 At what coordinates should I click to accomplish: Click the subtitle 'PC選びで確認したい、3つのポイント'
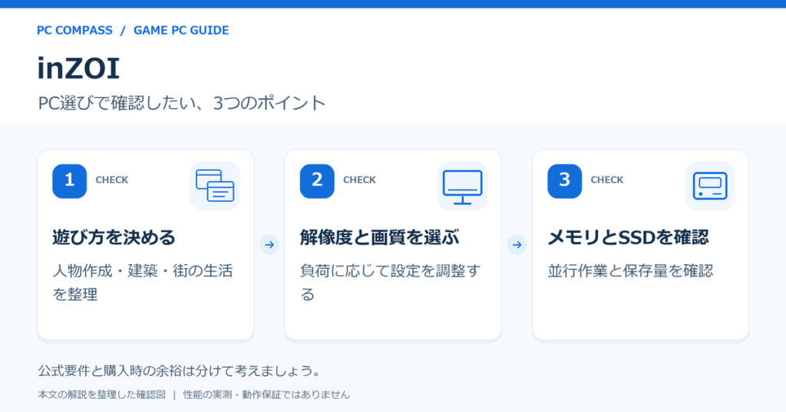click(181, 103)
